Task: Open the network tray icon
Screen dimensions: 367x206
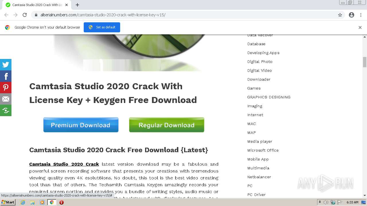Action: [333, 202]
